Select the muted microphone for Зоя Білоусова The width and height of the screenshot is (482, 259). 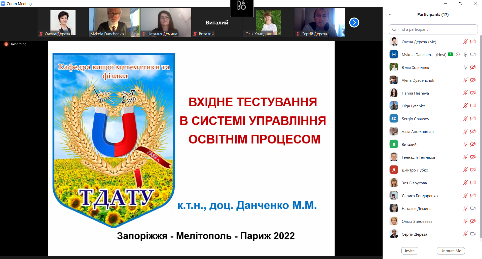(x=465, y=183)
